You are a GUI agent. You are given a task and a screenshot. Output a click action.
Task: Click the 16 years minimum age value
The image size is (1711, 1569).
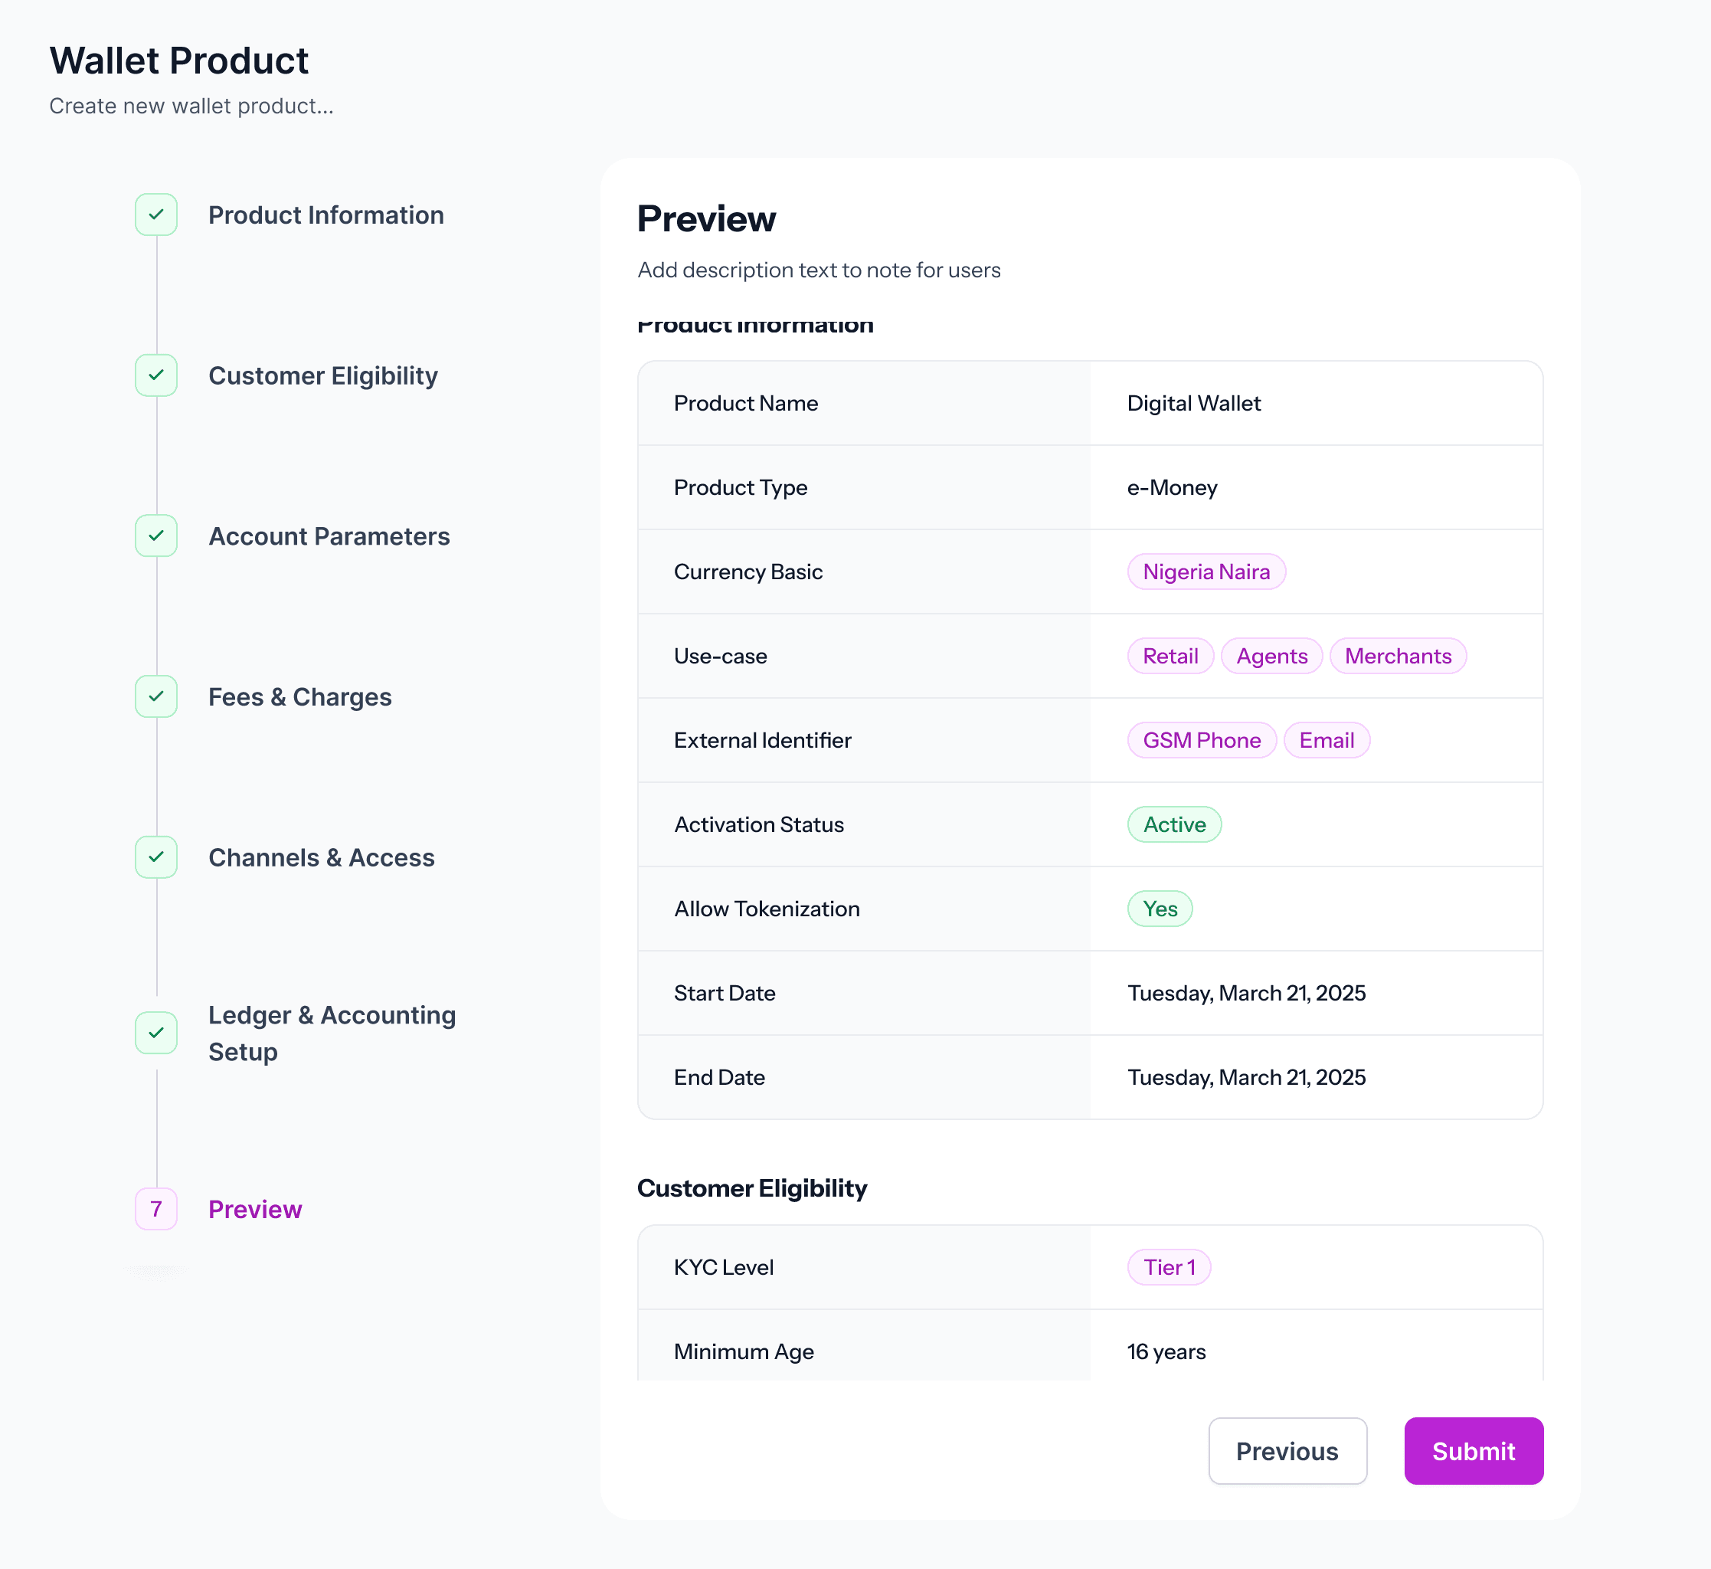coord(1166,1351)
